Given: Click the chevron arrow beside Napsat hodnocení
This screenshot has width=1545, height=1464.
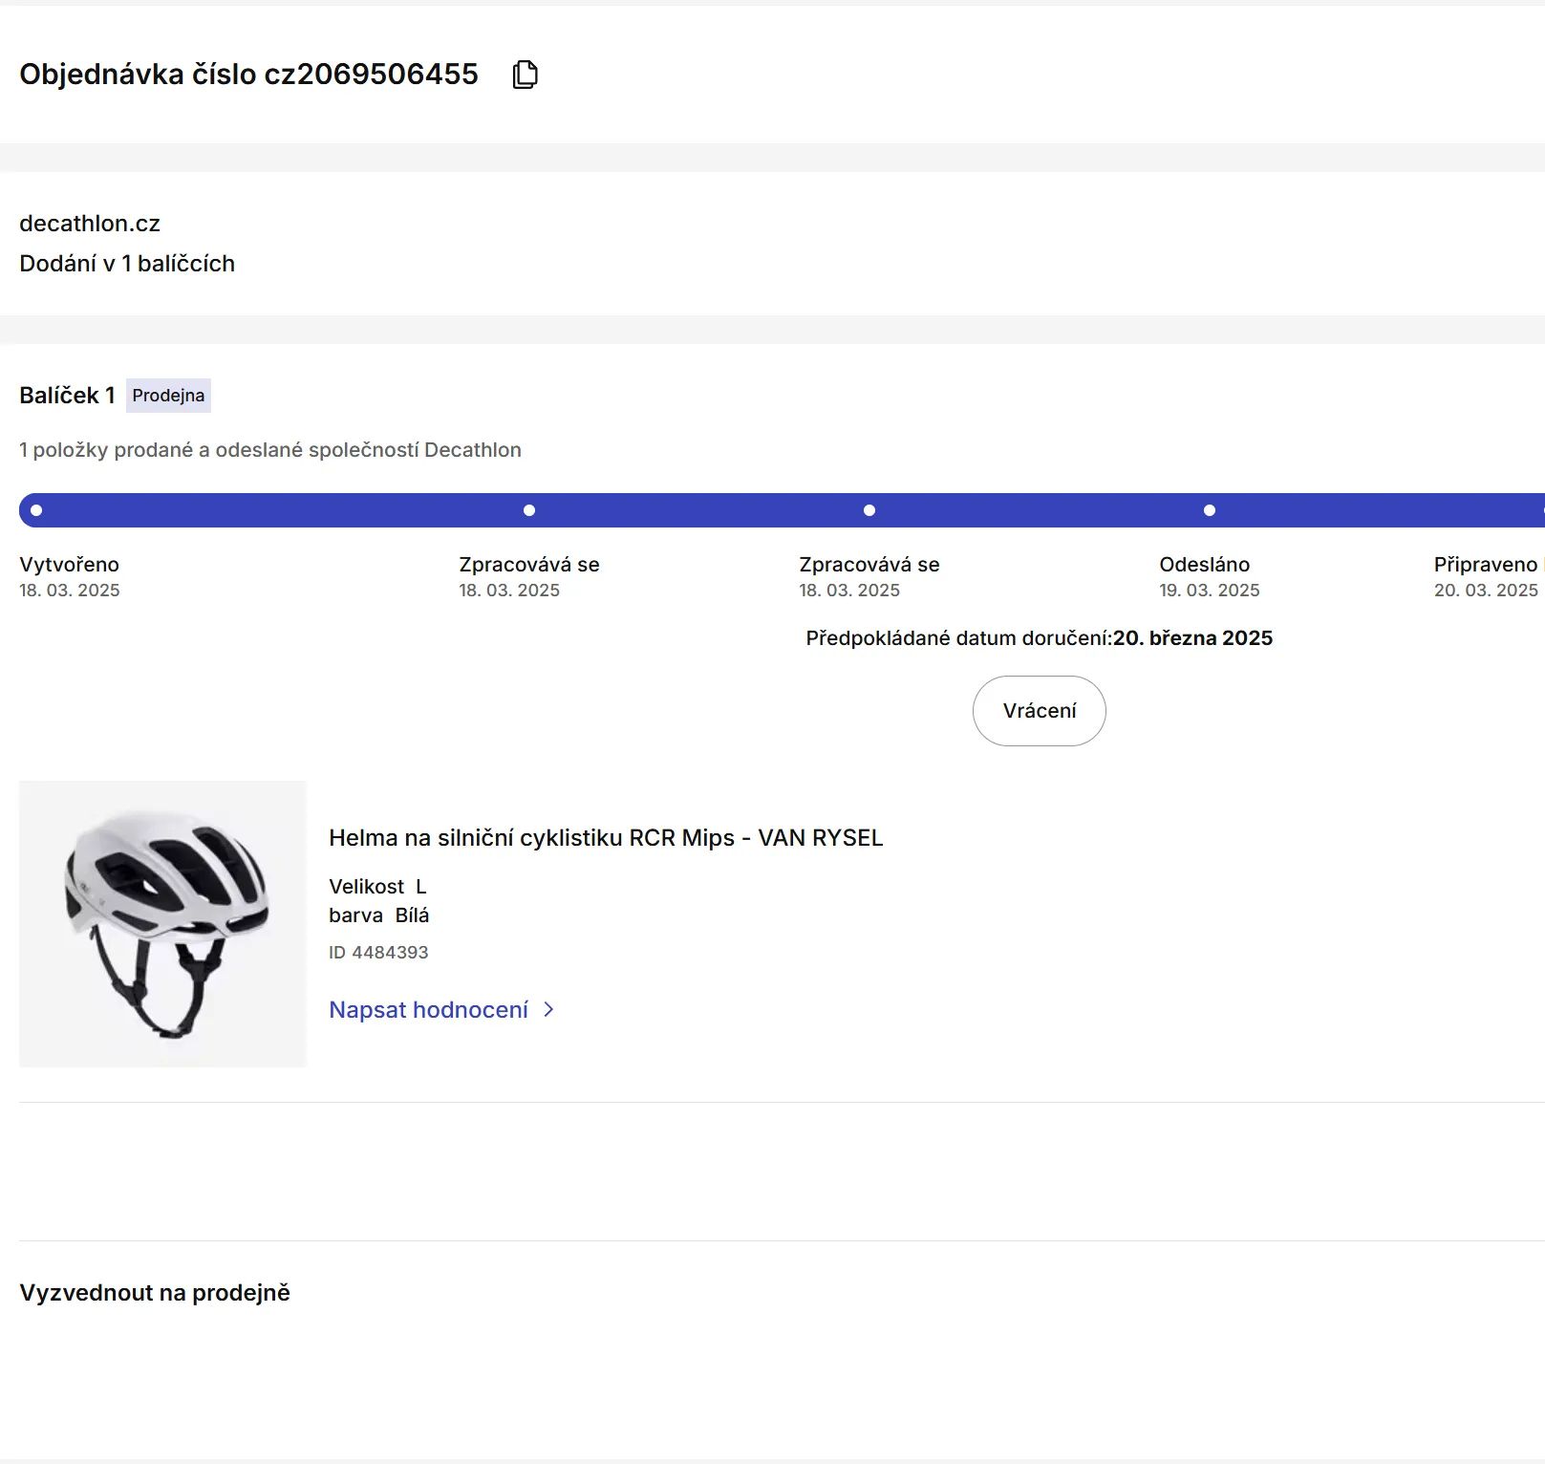Looking at the screenshot, I should click(548, 1010).
